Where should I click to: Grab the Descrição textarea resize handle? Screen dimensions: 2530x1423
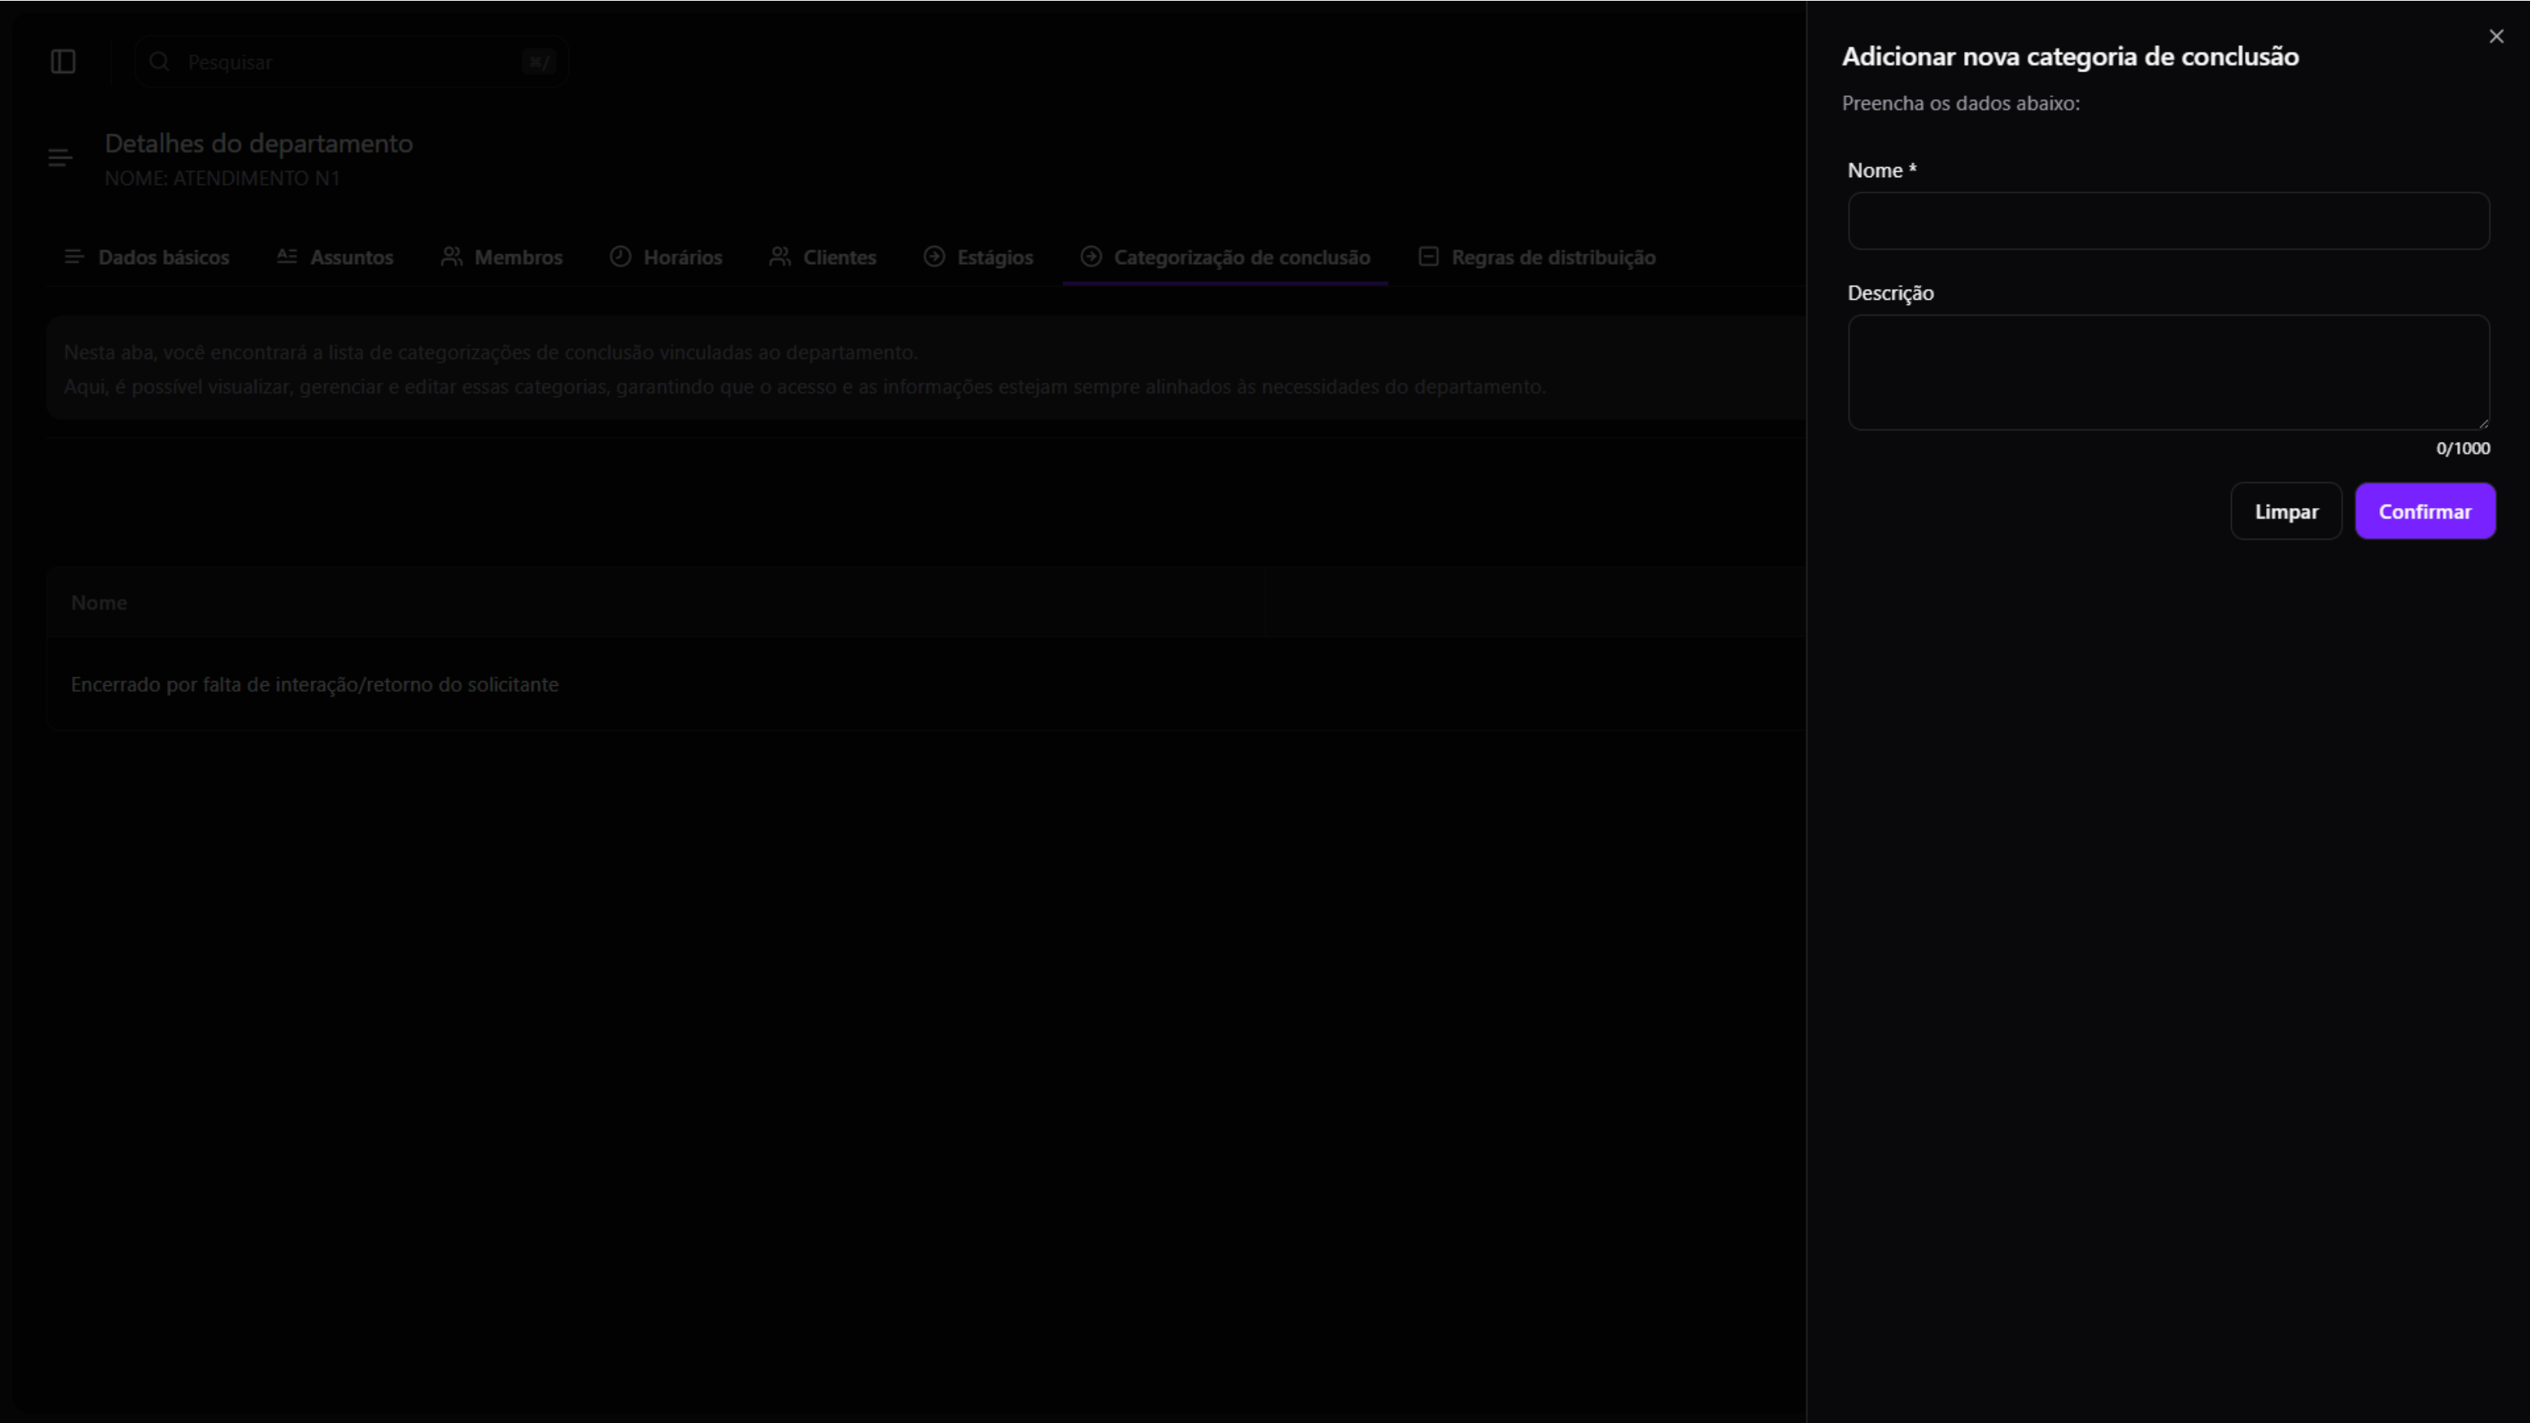(2483, 423)
